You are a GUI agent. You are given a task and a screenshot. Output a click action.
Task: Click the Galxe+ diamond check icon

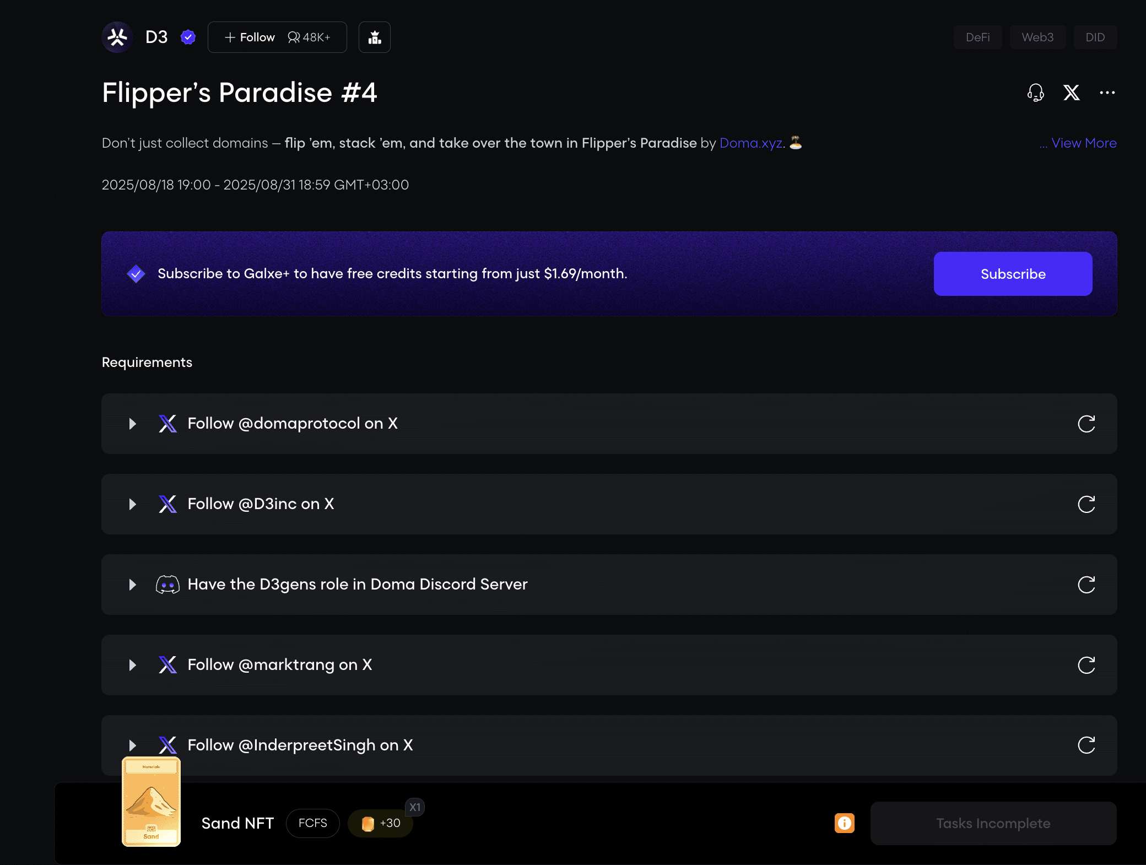tap(136, 273)
